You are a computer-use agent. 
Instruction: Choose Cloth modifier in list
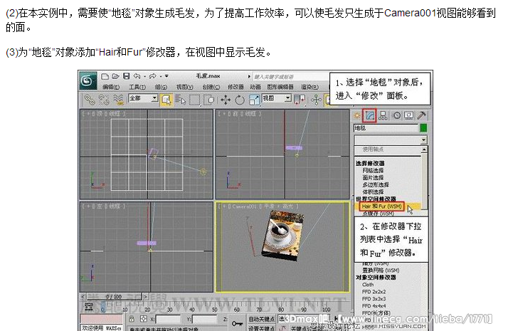(368, 285)
